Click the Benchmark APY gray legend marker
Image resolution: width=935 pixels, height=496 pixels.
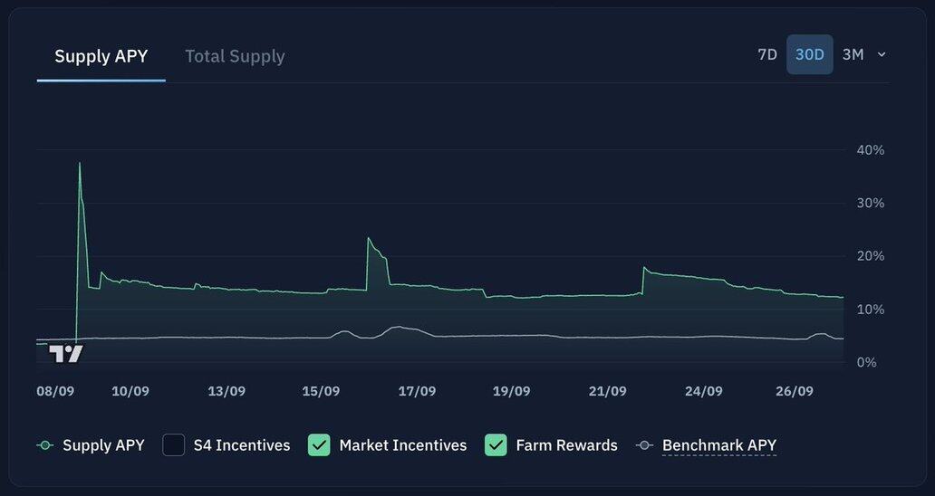pyautogui.click(x=644, y=445)
